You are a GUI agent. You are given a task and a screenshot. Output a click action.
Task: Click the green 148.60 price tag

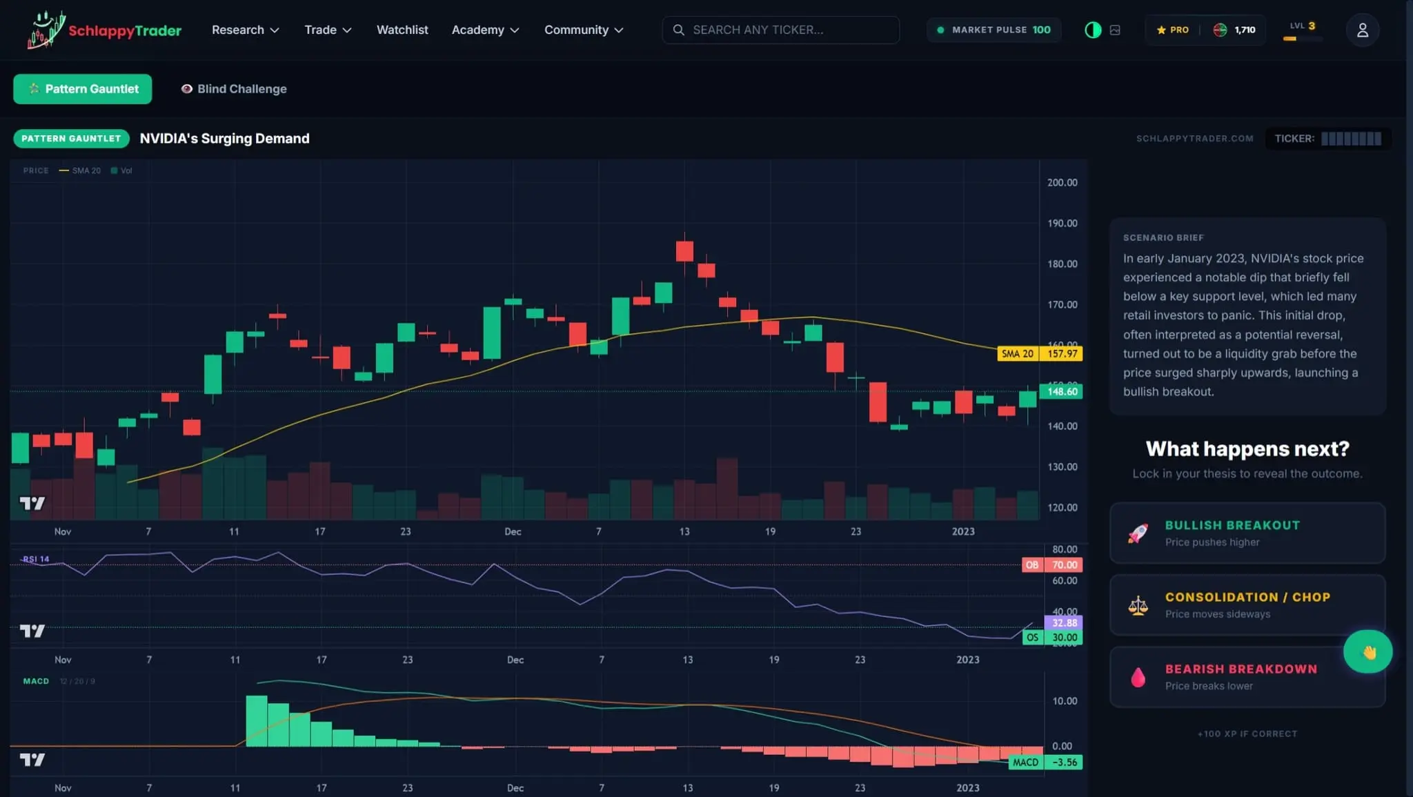pyautogui.click(x=1061, y=391)
